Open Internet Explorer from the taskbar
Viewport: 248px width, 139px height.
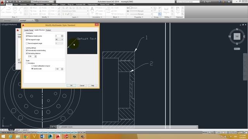(10, 136)
